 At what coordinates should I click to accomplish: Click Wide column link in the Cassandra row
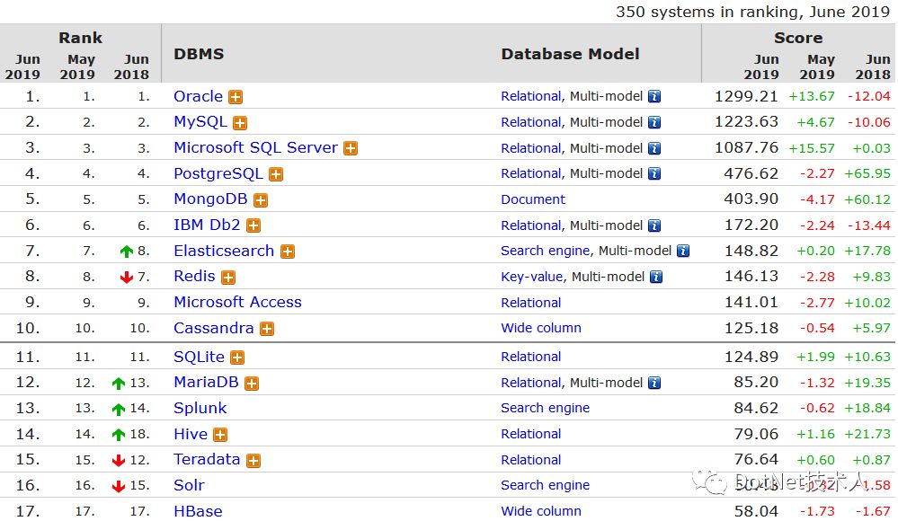click(541, 328)
